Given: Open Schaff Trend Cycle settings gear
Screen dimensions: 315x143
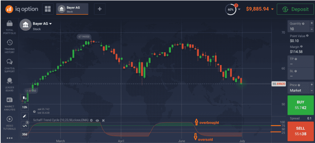Looking at the screenshot, I should point(91,120).
